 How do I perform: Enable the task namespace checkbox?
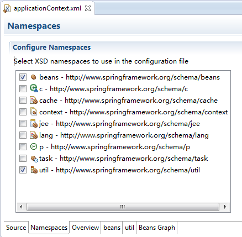23,159
